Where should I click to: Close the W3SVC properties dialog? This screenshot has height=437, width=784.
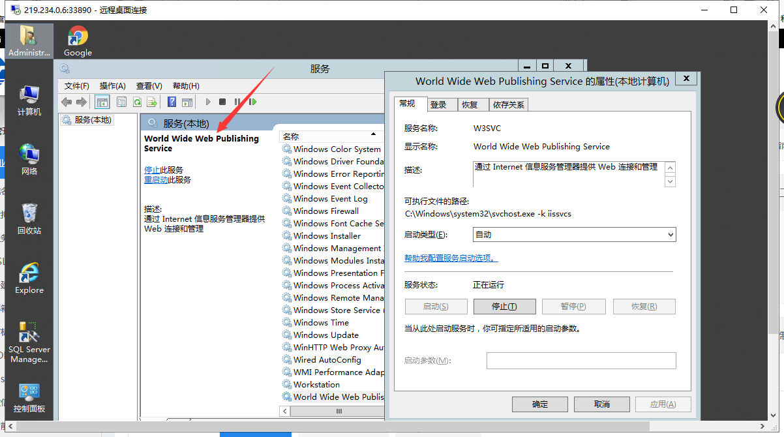(x=686, y=79)
